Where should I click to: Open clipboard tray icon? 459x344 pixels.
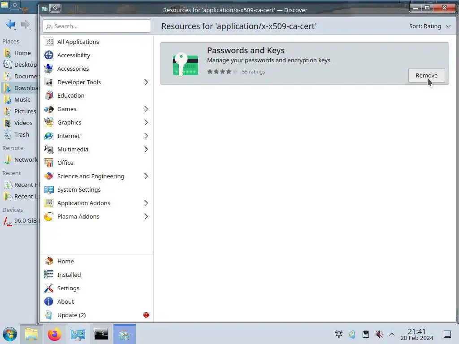[366, 334]
